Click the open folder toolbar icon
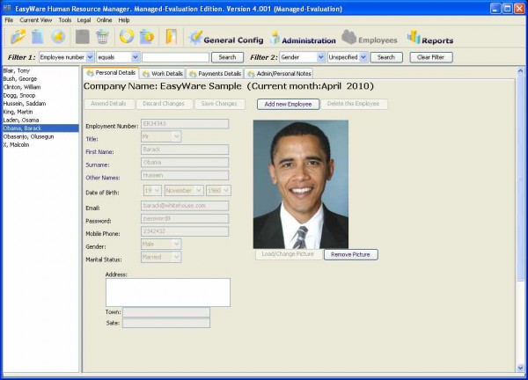 click(x=18, y=36)
